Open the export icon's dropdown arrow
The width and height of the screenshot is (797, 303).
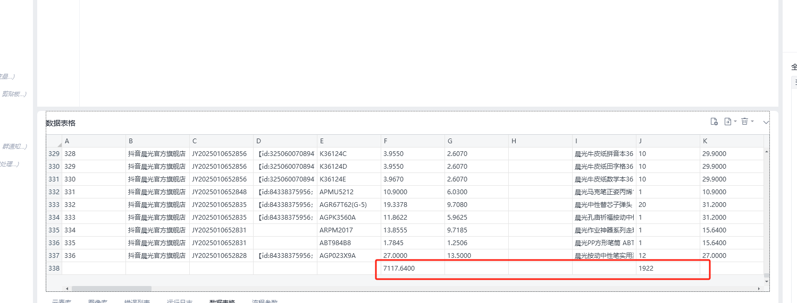pos(735,122)
